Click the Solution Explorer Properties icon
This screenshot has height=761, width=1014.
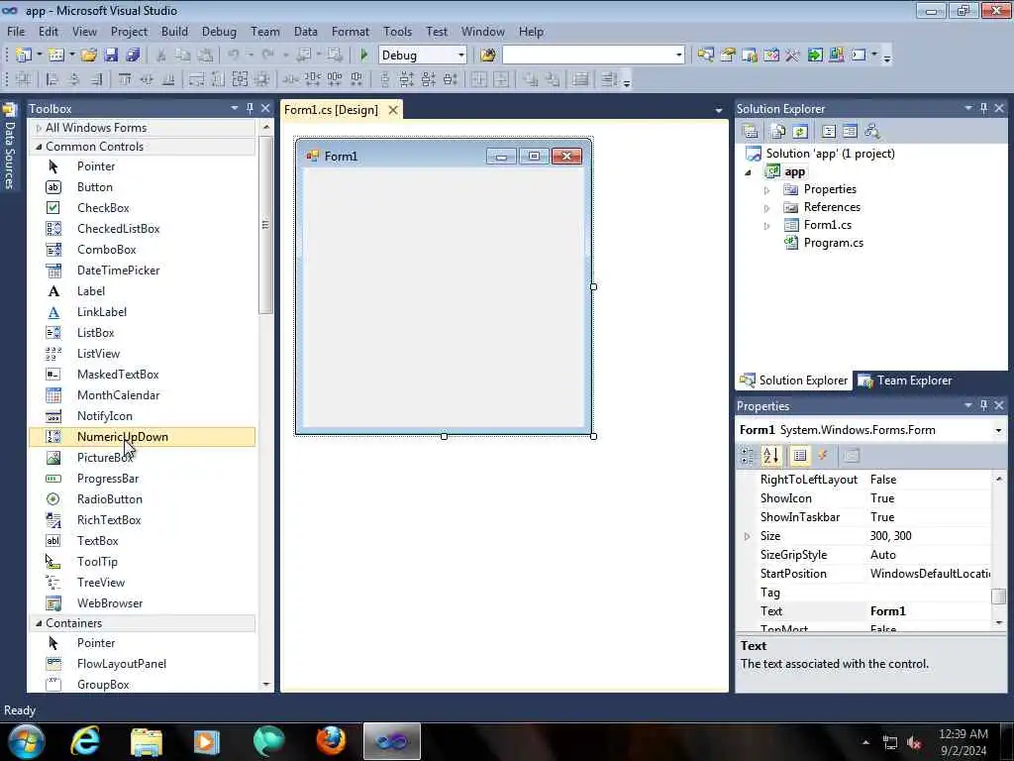[751, 132]
